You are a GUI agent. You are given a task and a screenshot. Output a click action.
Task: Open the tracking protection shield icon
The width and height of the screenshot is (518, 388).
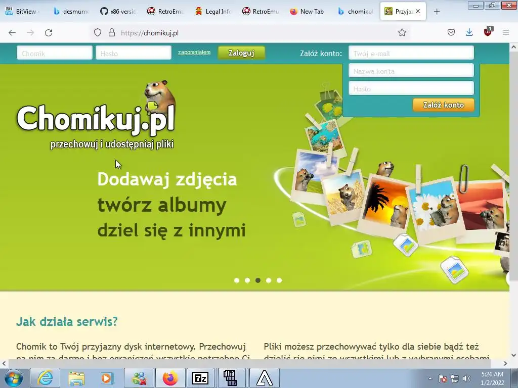click(x=98, y=33)
